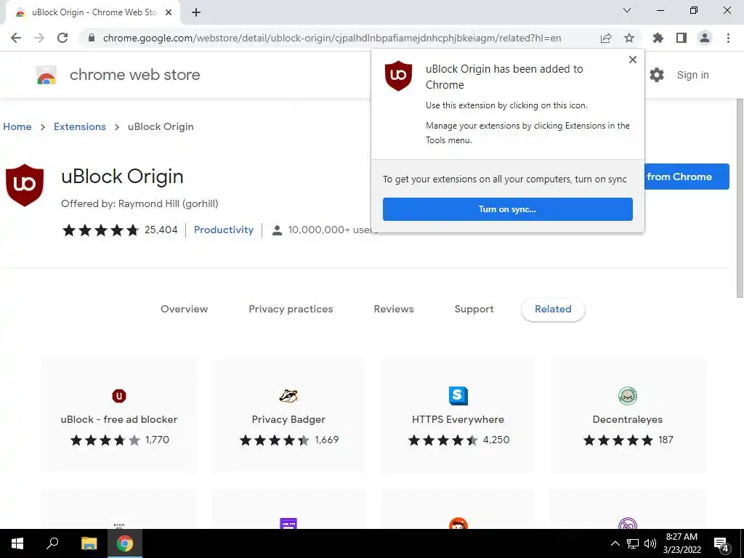Click the browser forward arrow
This screenshot has height=558, width=744.
pos(39,38)
